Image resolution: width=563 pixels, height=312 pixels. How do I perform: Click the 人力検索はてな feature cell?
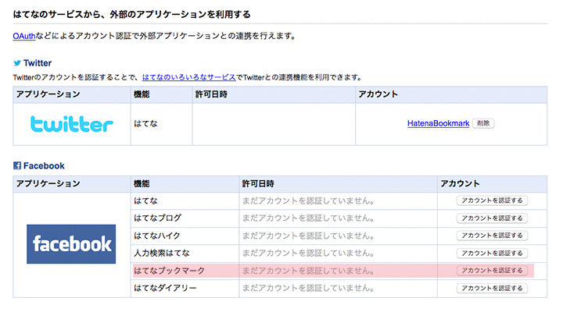point(185,253)
